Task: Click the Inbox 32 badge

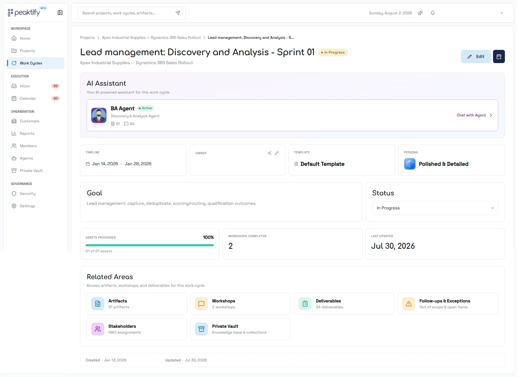Action: pyautogui.click(x=55, y=86)
